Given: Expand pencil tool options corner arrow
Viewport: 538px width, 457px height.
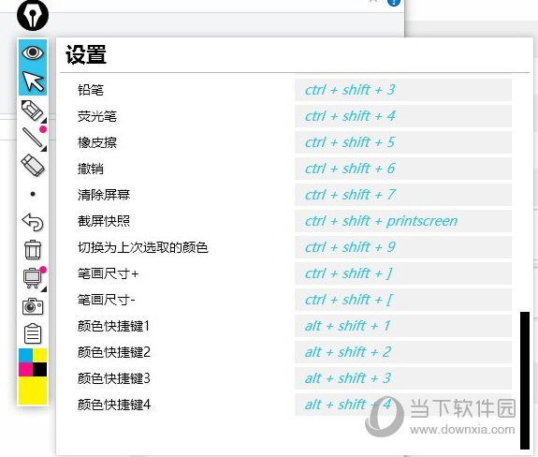Looking at the screenshot, I should [44, 121].
